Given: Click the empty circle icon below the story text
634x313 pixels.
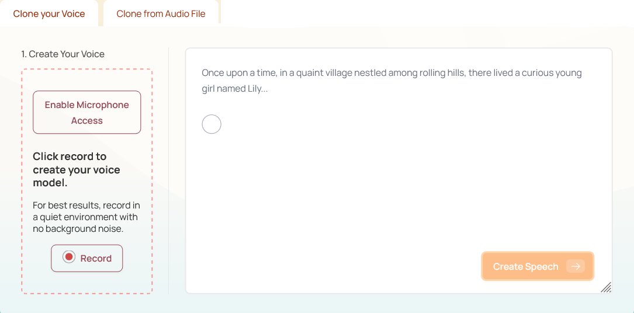Looking at the screenshot, I should [x=212, y=124].
